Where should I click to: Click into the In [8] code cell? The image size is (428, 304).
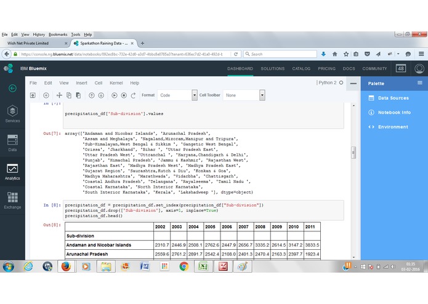tap(203, 210)
